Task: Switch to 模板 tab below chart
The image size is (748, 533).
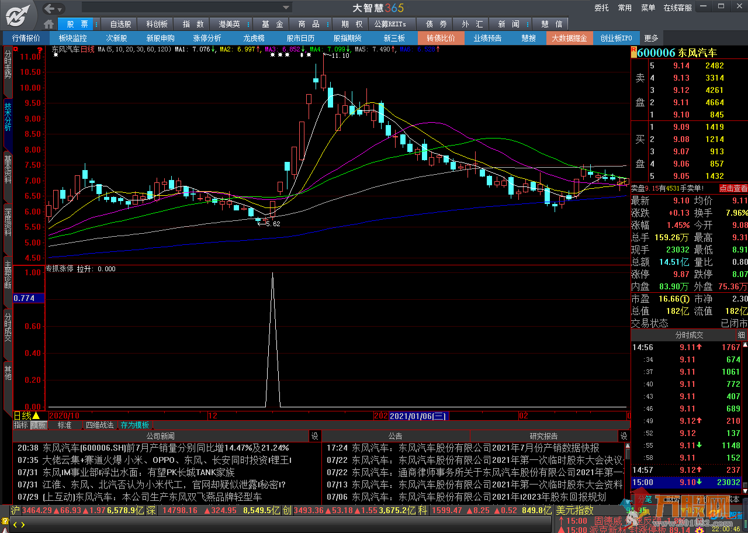Action: [38, 425]
